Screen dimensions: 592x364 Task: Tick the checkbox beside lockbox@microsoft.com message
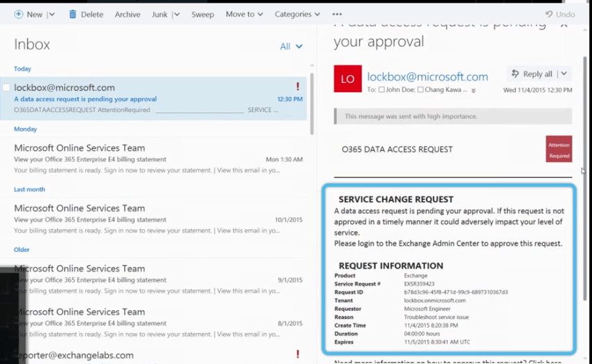point(6,88)
